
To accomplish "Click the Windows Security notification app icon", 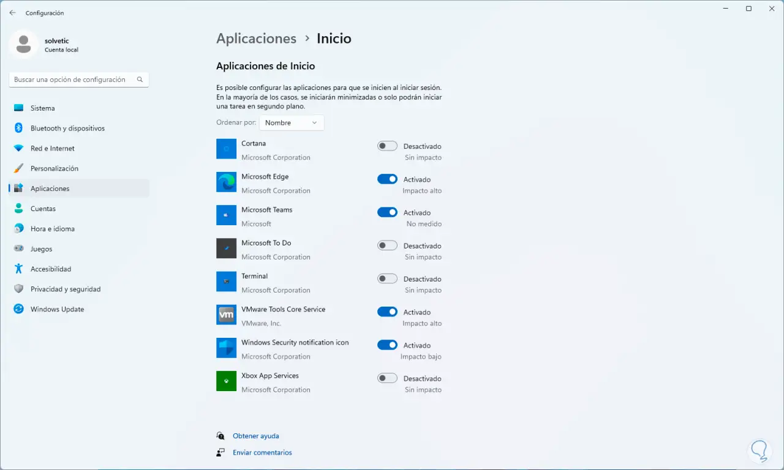I will (x=227, y=348).
